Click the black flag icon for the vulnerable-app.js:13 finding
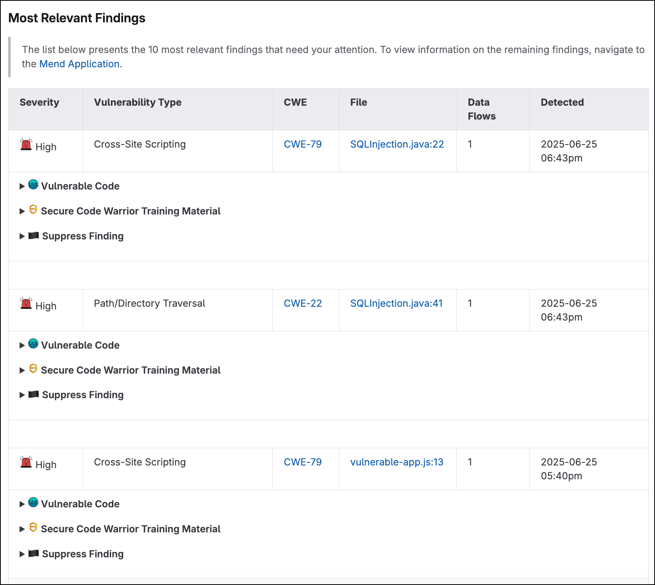This screenshot has width=655, height=585. coord(34,553)
